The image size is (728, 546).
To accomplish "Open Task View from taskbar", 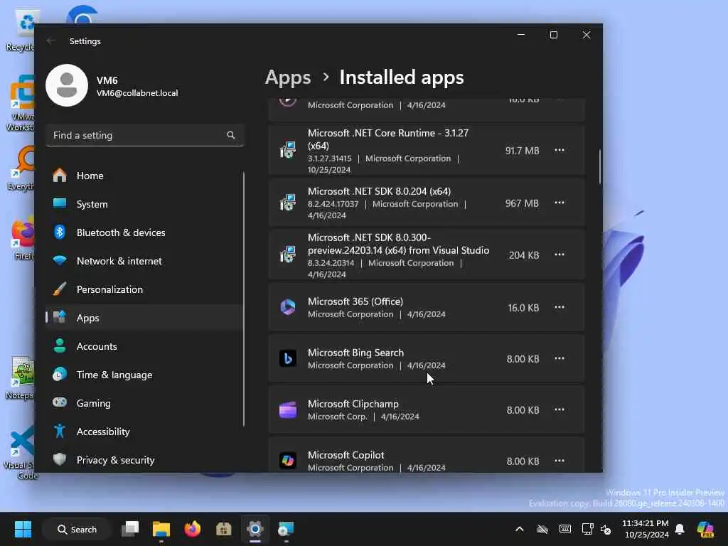I will point(130,529).
